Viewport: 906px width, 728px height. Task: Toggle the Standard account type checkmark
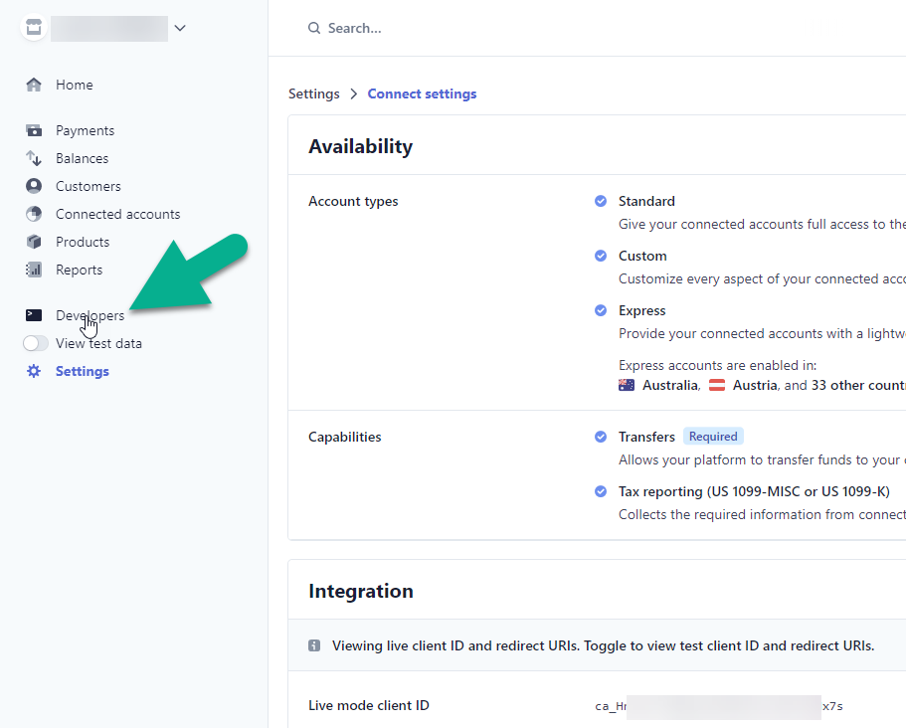click(601, 201)
